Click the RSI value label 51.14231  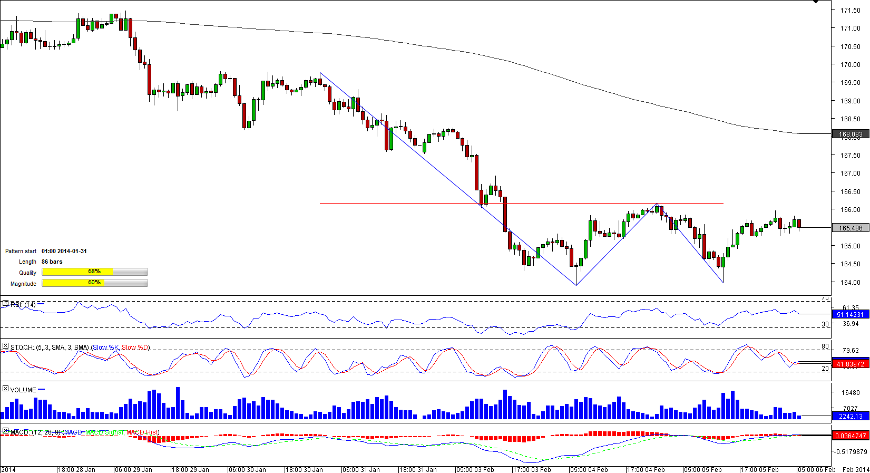point(851,315)
